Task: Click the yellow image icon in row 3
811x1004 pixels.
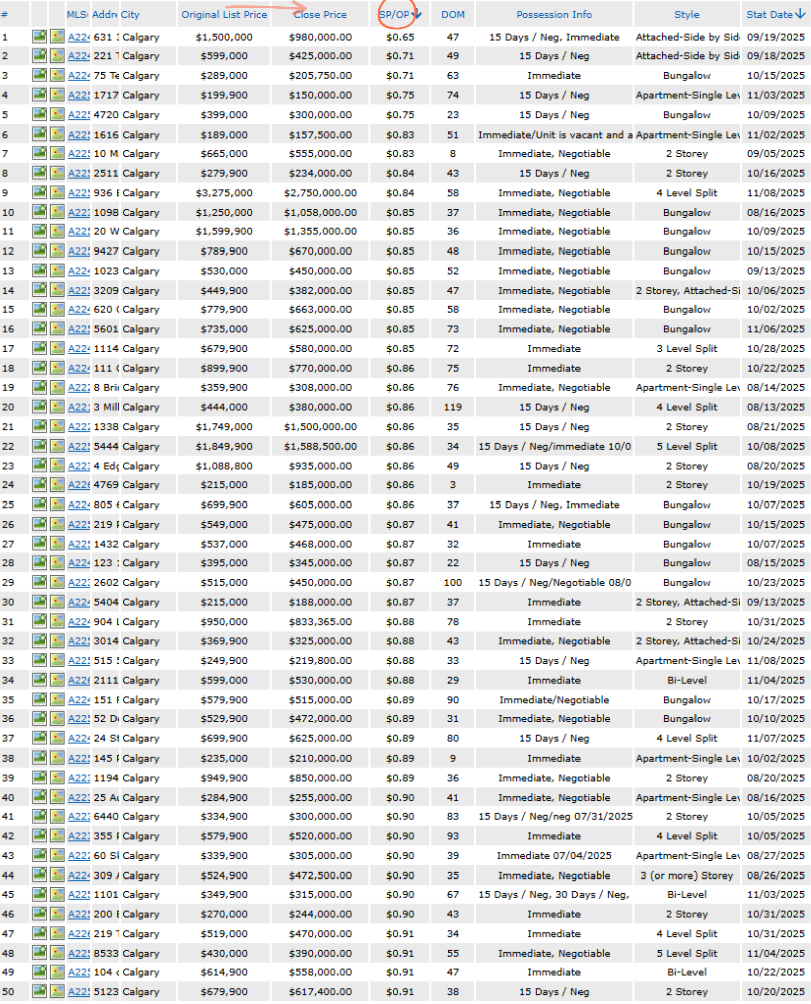Action: tap(57, 76)
